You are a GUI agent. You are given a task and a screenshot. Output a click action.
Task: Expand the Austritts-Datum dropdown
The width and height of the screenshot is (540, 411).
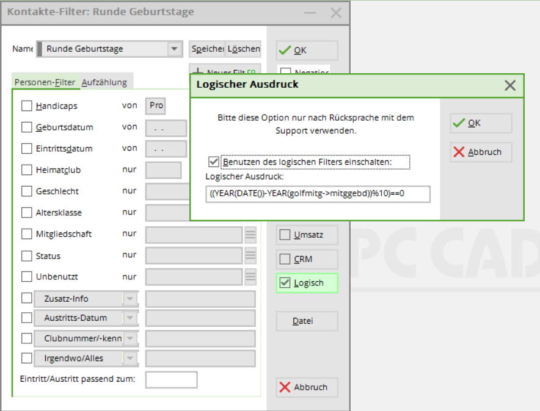click(x=130, y=318)
